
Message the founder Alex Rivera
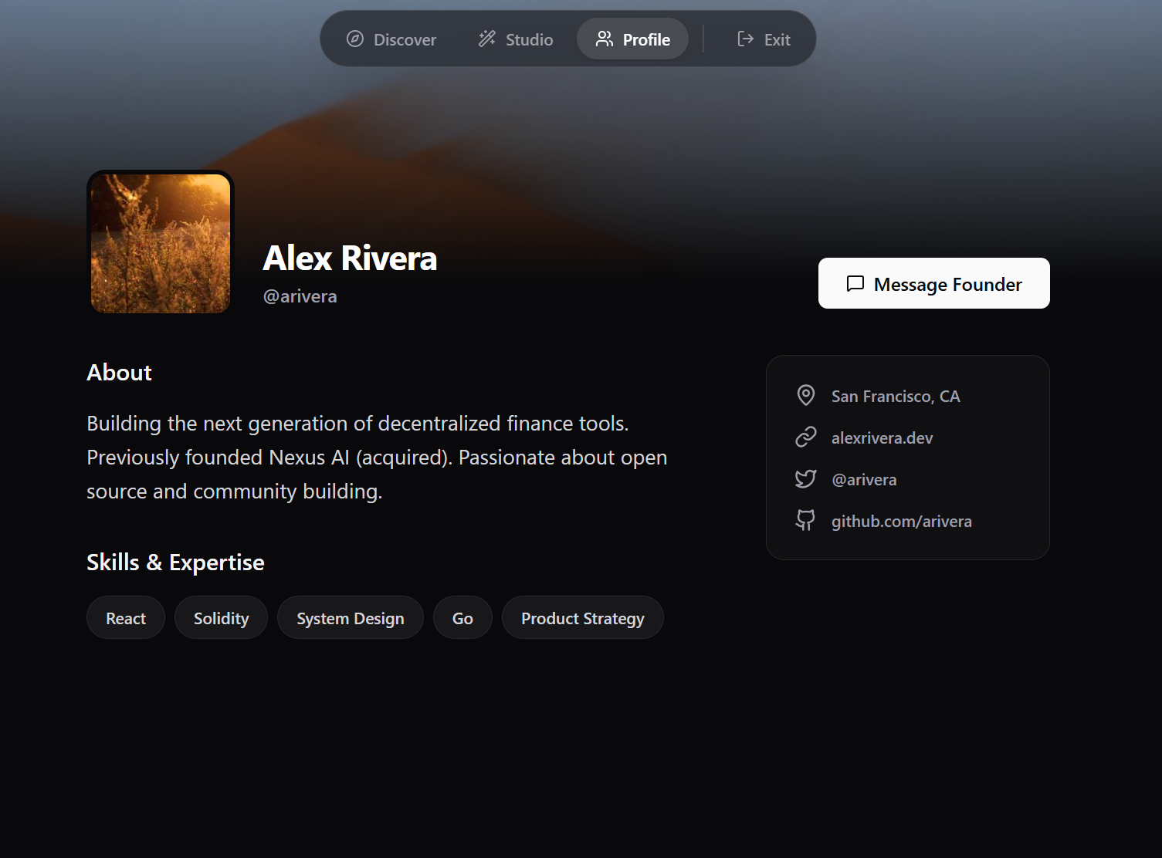click(934, 283)
